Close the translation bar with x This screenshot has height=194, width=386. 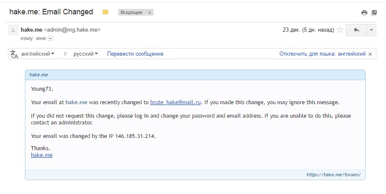point(370,54)
